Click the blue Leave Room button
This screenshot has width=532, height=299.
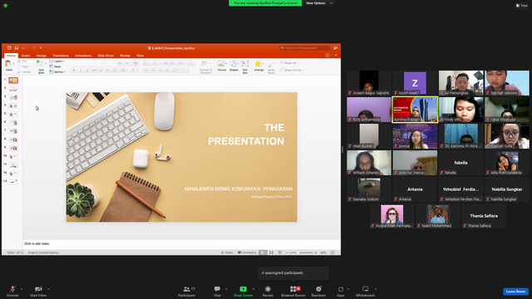click(x=515, y=292)
